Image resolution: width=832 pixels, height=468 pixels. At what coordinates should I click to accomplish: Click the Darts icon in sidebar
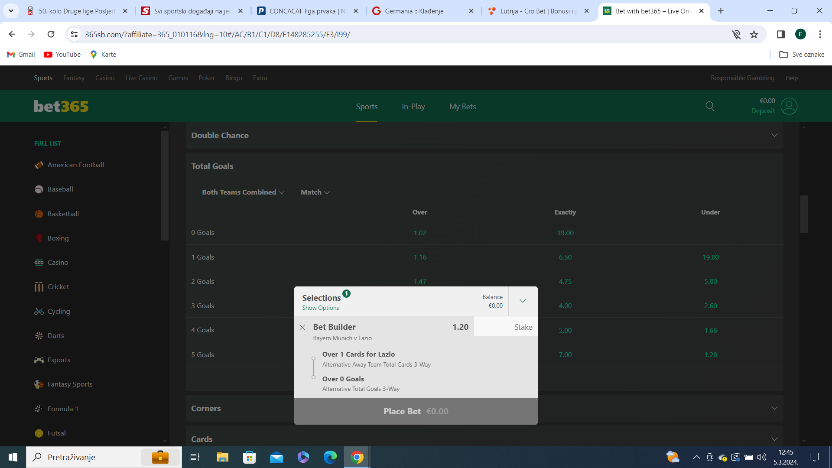[39, 336]
